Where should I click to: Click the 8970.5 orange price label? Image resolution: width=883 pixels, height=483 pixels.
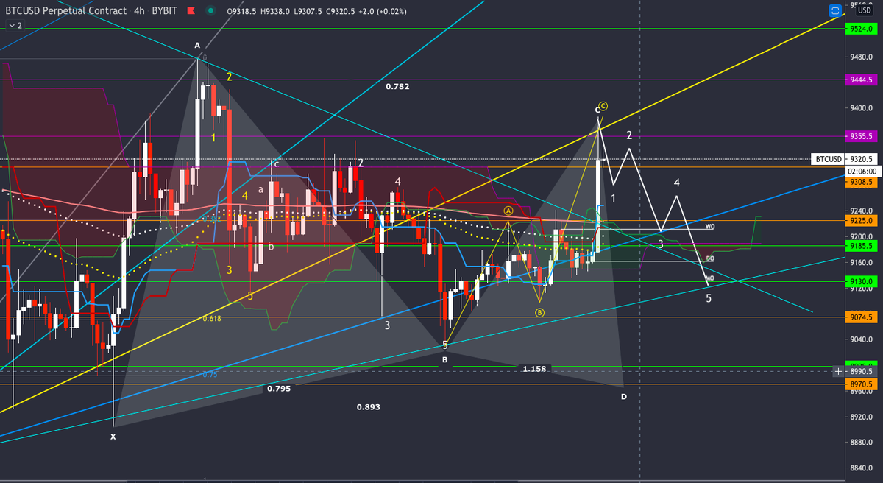860,384
